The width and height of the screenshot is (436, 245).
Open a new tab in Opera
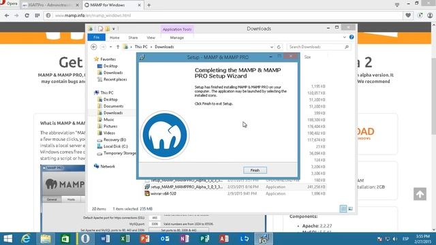pyautogui.click(x=149, y=5)
